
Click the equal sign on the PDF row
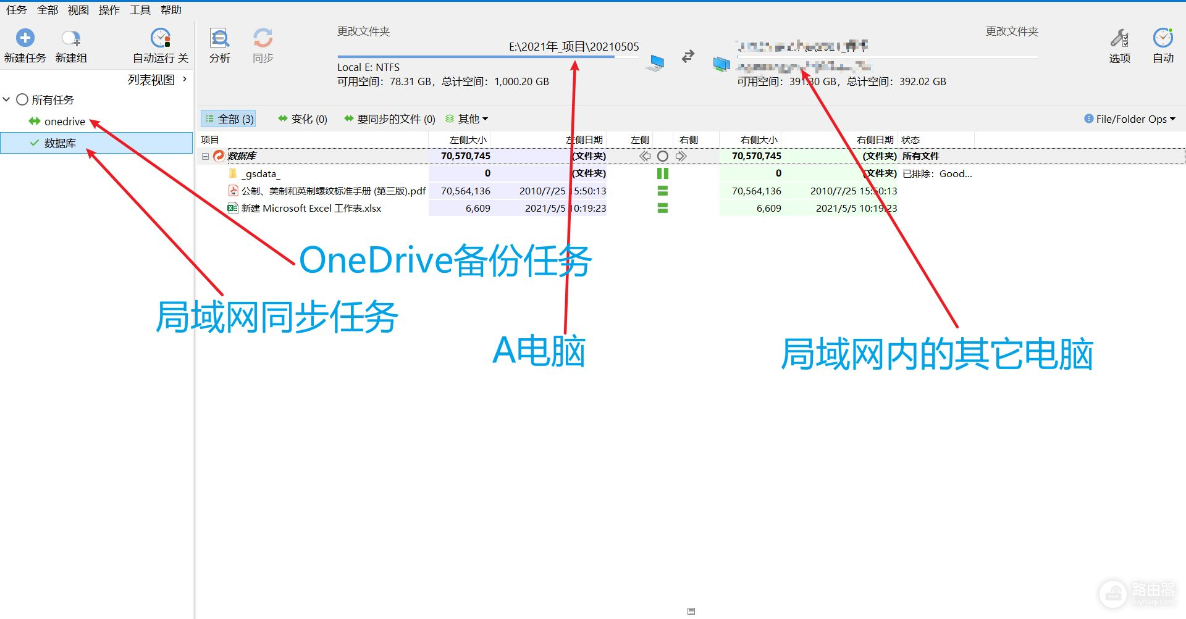663,191
